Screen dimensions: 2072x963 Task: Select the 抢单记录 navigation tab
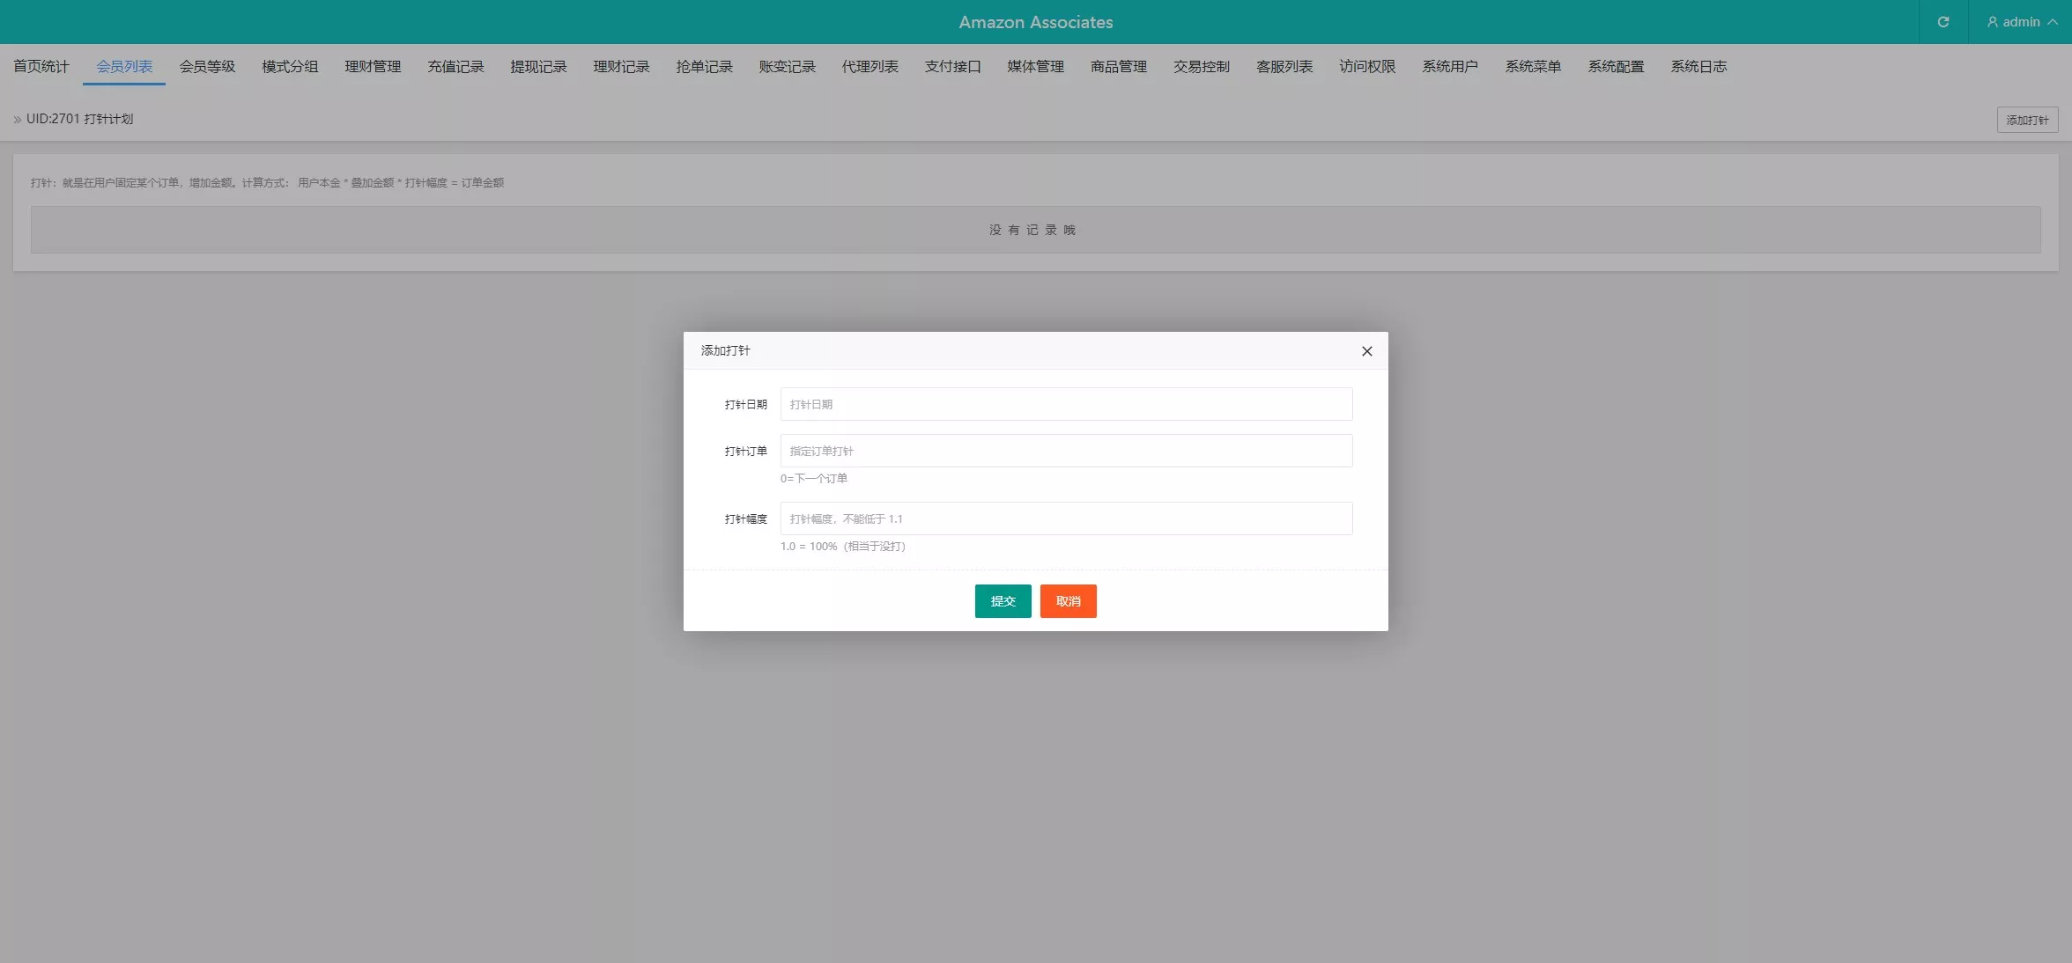click(704, 67)
